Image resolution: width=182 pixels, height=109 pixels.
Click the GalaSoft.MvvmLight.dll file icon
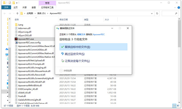[16, 100]
